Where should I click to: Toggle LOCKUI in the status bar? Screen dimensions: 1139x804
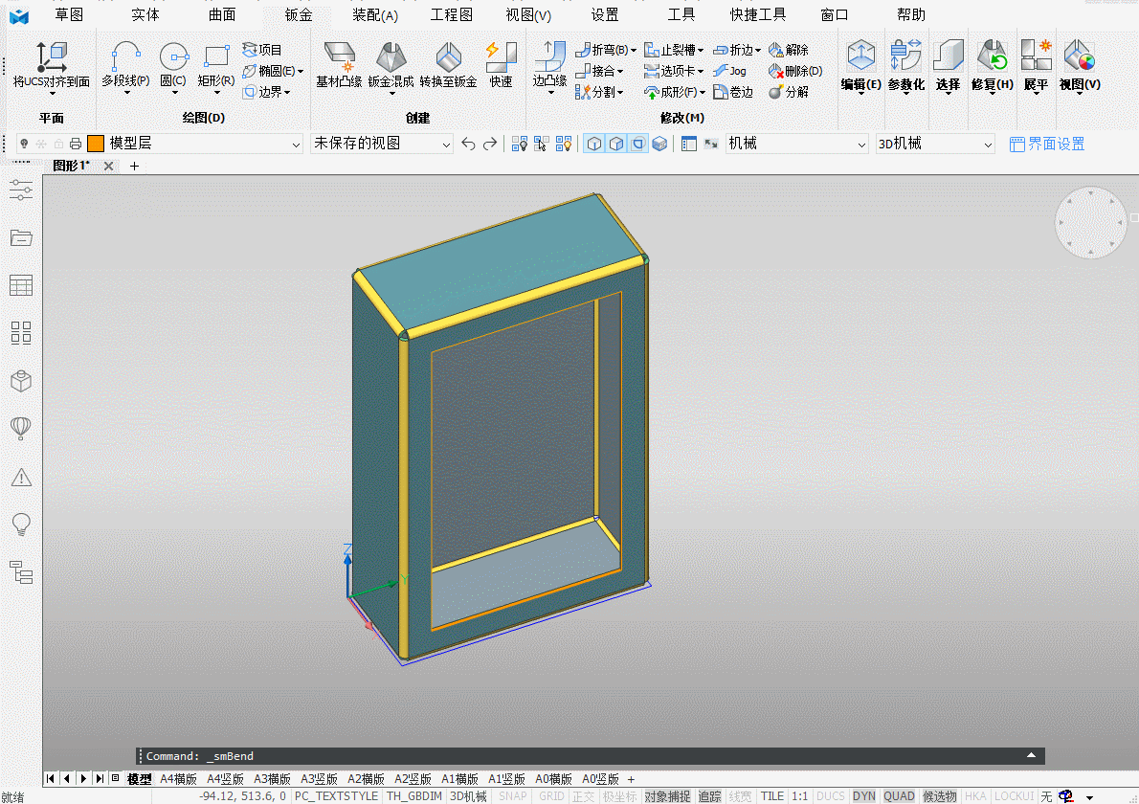coord(1014,796)
